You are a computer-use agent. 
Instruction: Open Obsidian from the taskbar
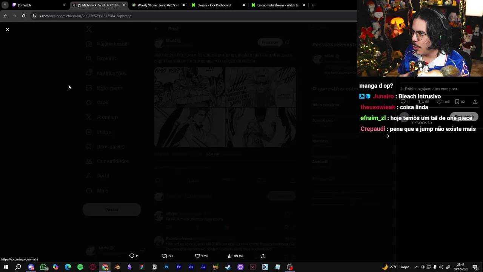tap(129, 267)
